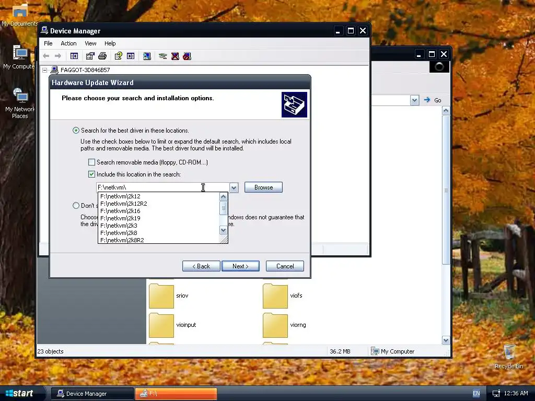
Task: Select 'Search for the best driver' radio button
Action: 76,130
